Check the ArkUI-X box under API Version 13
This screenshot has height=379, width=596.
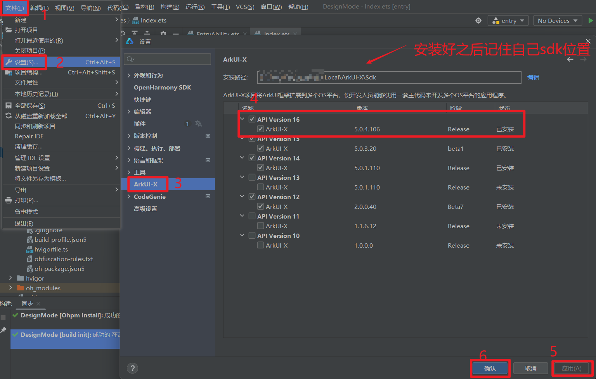point(260,187)
